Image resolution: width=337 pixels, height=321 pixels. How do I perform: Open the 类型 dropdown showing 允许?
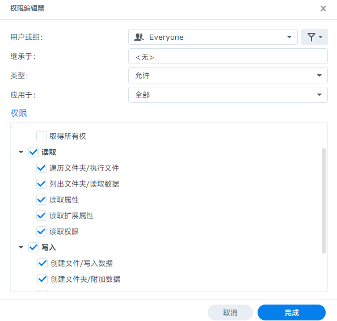point(228,75)
